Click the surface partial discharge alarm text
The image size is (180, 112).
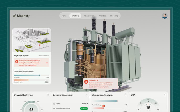click(29, 63)
